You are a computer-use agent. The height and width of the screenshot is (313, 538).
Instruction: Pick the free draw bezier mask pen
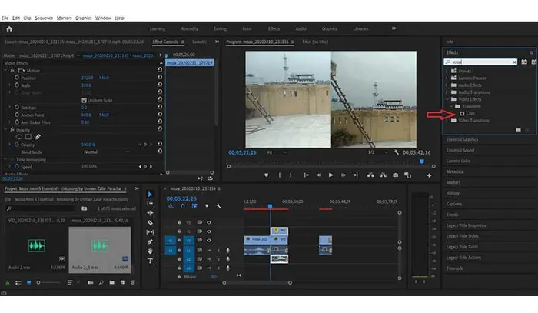[38, 137]
